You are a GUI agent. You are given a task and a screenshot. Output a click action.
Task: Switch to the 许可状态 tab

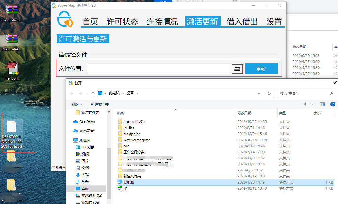pos(122,21)
